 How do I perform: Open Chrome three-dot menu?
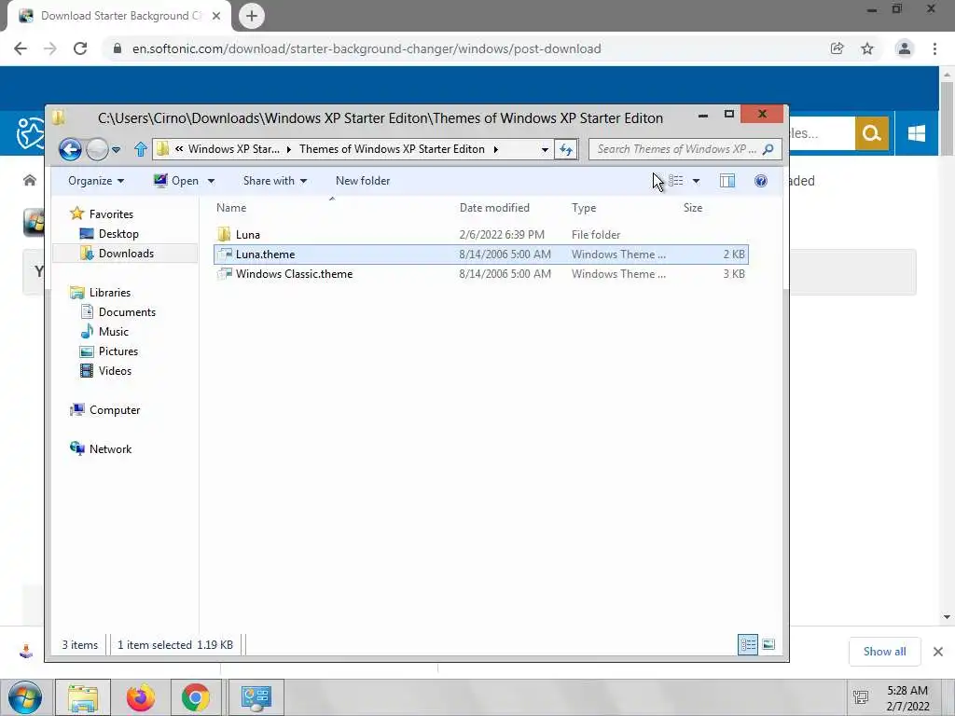[934, 48]
